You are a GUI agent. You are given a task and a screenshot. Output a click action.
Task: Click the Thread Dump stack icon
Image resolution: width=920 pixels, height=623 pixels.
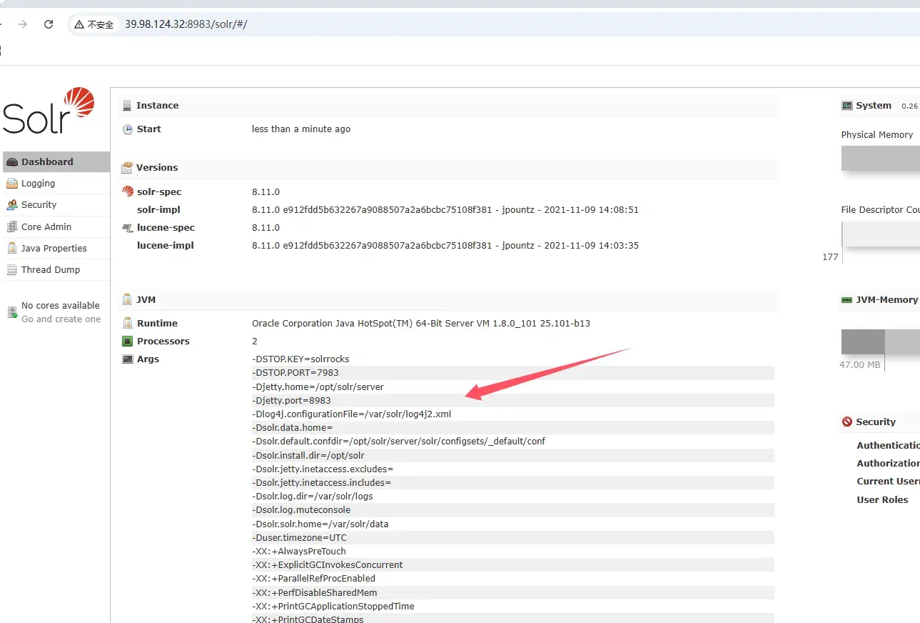tap(12, 269)
